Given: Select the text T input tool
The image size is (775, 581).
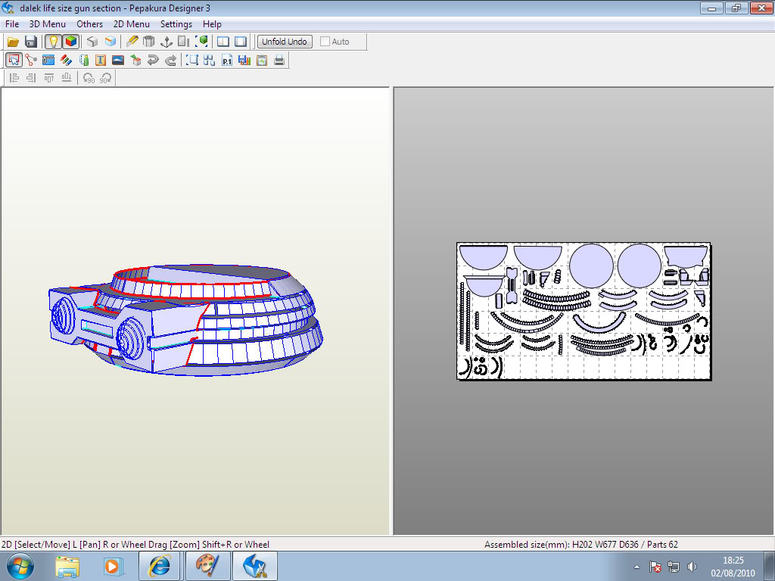Looking at the screenshot, I should (101, 61).
